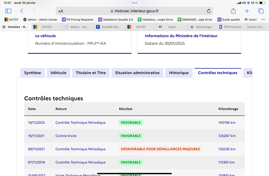Open the share sheet icon
269x176 pixels.
[233, 11]
